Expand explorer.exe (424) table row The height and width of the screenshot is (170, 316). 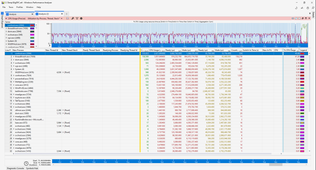tap(14, 98)
